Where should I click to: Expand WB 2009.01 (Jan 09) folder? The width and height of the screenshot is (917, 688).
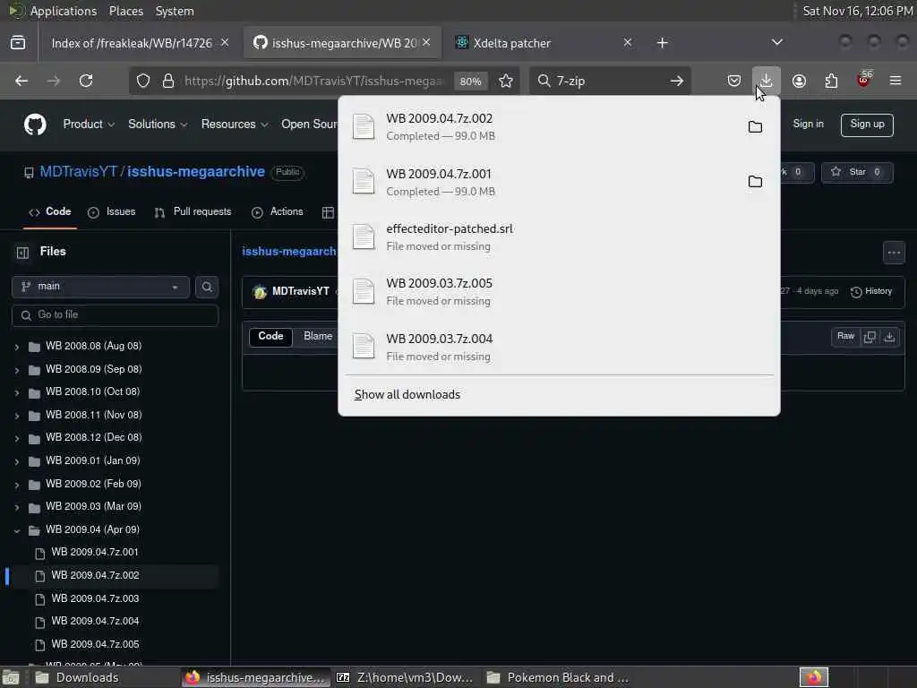[x=16, y=461]
